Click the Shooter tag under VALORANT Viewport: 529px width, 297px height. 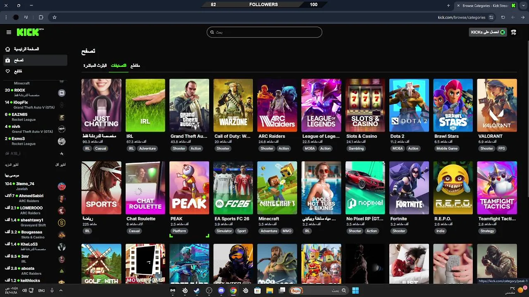pos(486,148)
